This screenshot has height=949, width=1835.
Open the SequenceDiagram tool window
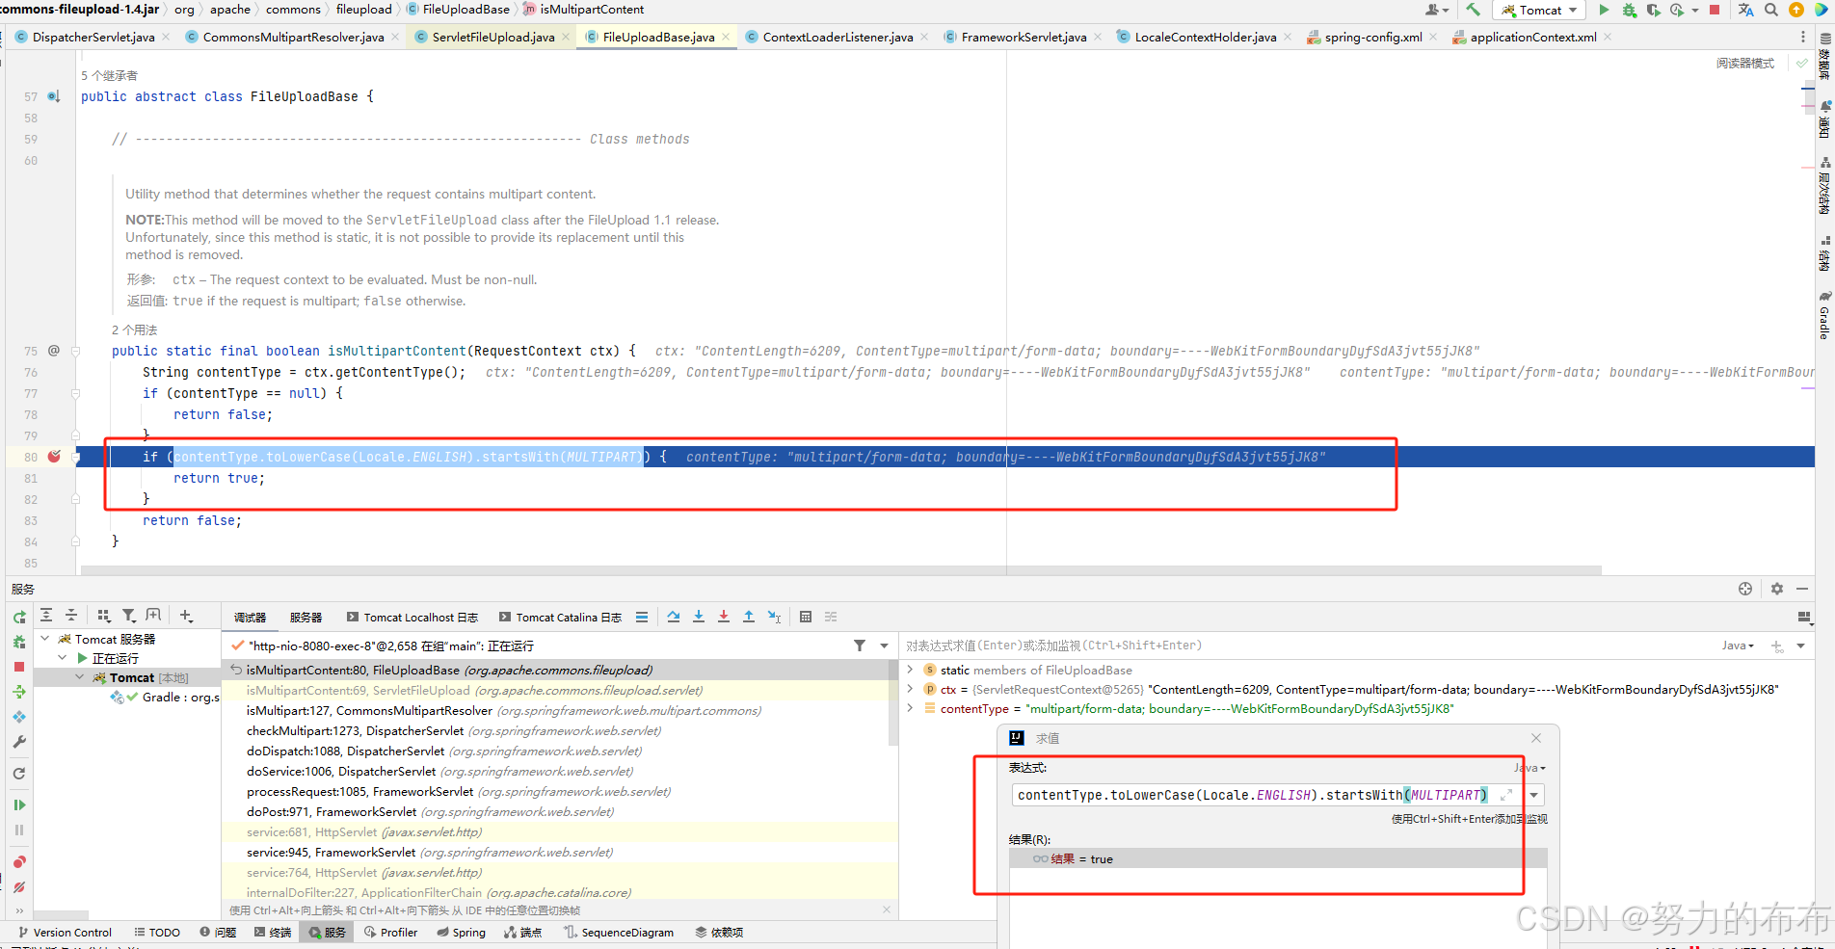pos(619,933)
